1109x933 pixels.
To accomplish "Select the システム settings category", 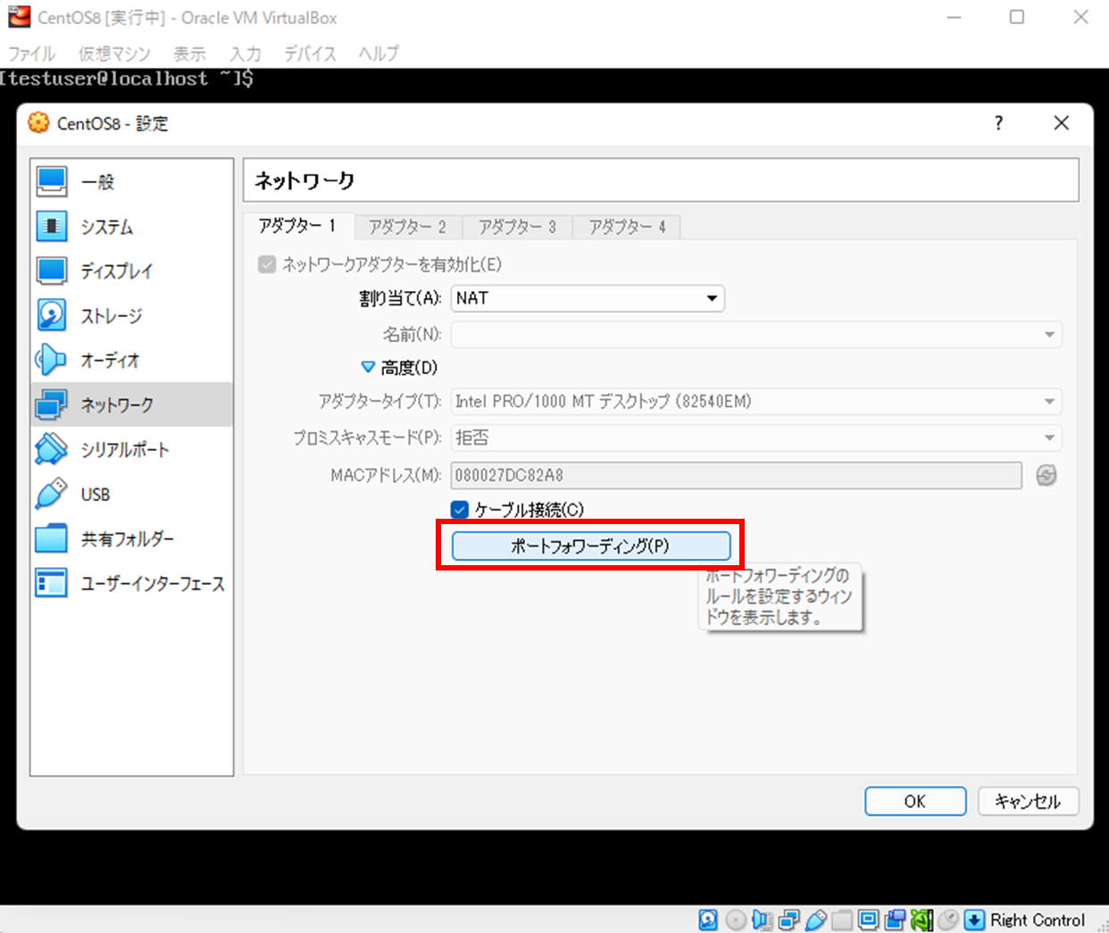I will coord(106,227).
